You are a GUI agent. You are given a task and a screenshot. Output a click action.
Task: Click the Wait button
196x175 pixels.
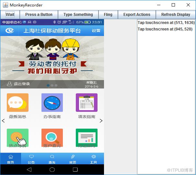(10, 15)
